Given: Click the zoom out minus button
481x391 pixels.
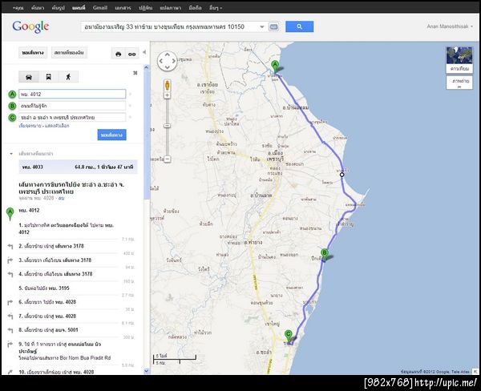Looking at the screenshot, I should click(x=168, y=159).
